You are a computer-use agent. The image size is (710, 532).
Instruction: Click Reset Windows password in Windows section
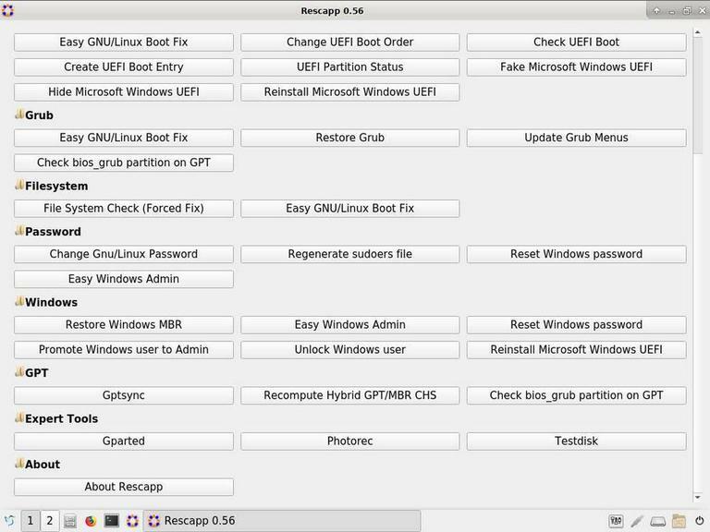point(577,324)
